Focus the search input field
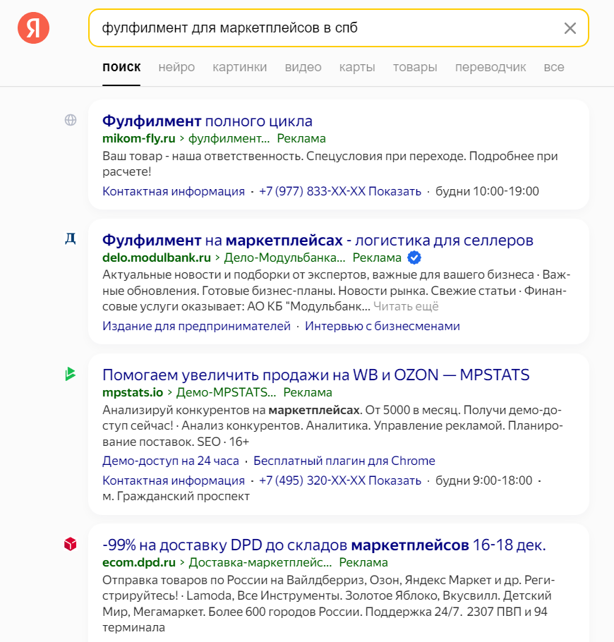The height and width of the screenshot is (642, 614). (325, 28)
